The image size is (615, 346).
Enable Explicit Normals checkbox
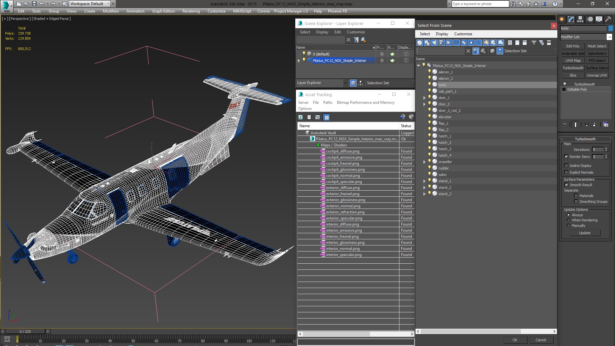pyautogui.click(x=566, y=172)
